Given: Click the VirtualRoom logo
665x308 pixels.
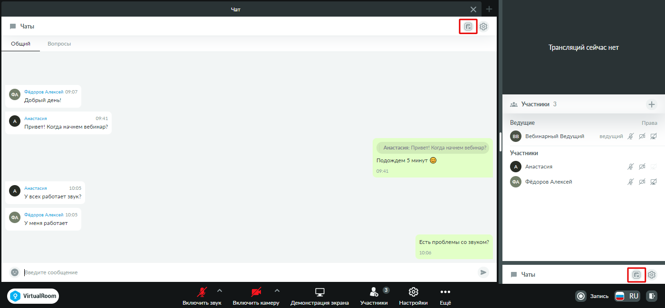Looking at the screenshot, I should coord(33,296).
